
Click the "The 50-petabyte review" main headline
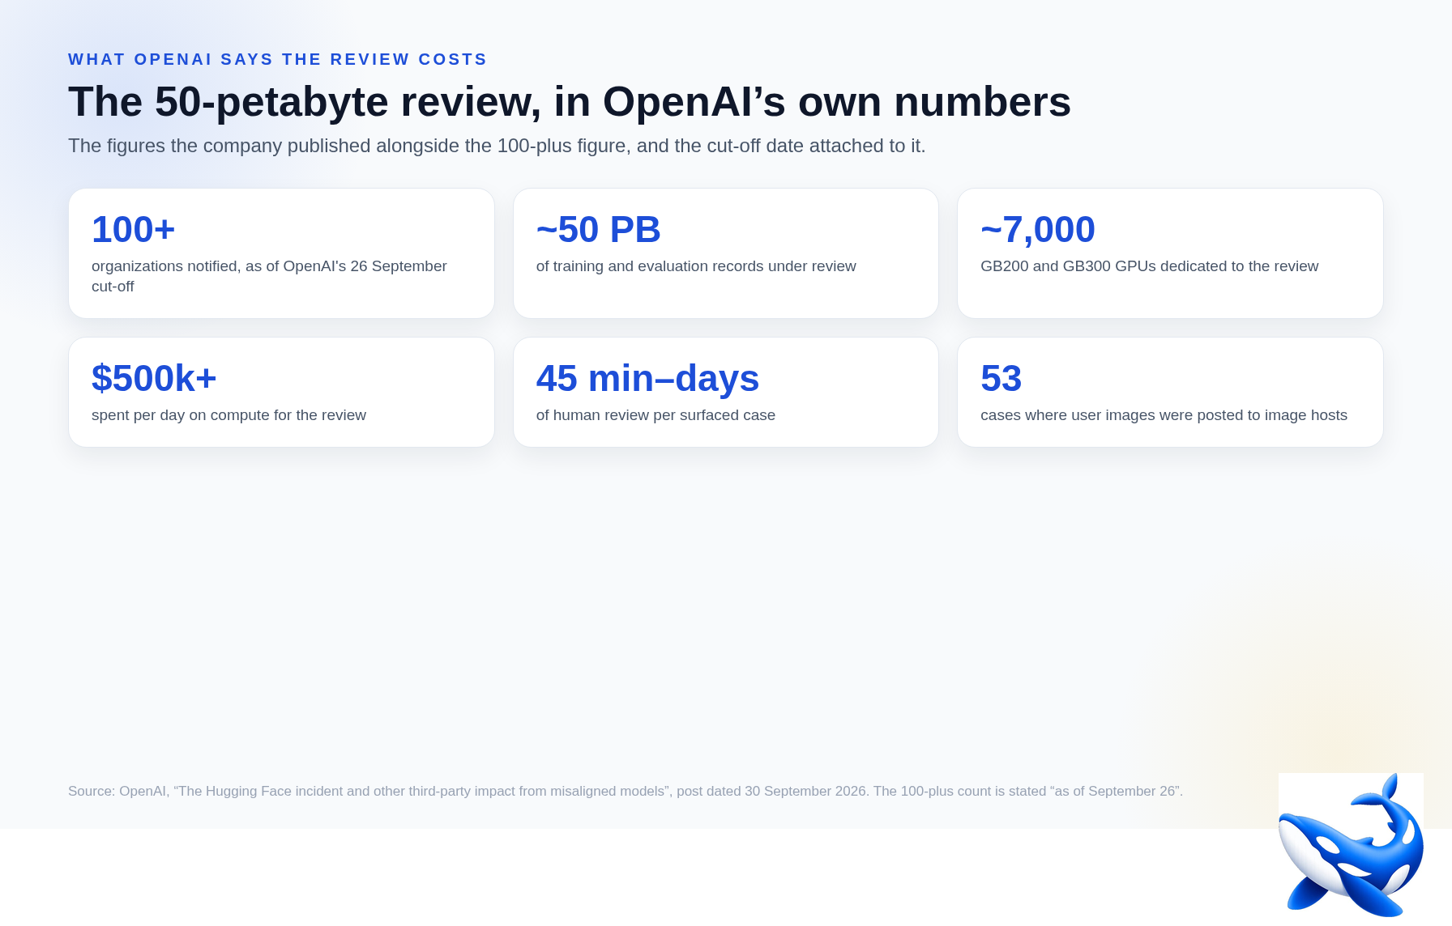(570, 102)
